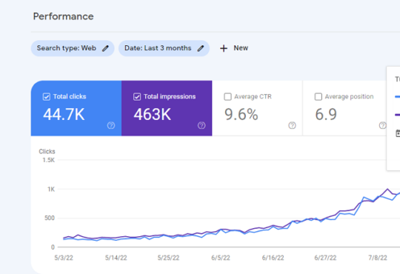
Task: Open Average CTR help question mark
Action: click(x=292, y=125)
